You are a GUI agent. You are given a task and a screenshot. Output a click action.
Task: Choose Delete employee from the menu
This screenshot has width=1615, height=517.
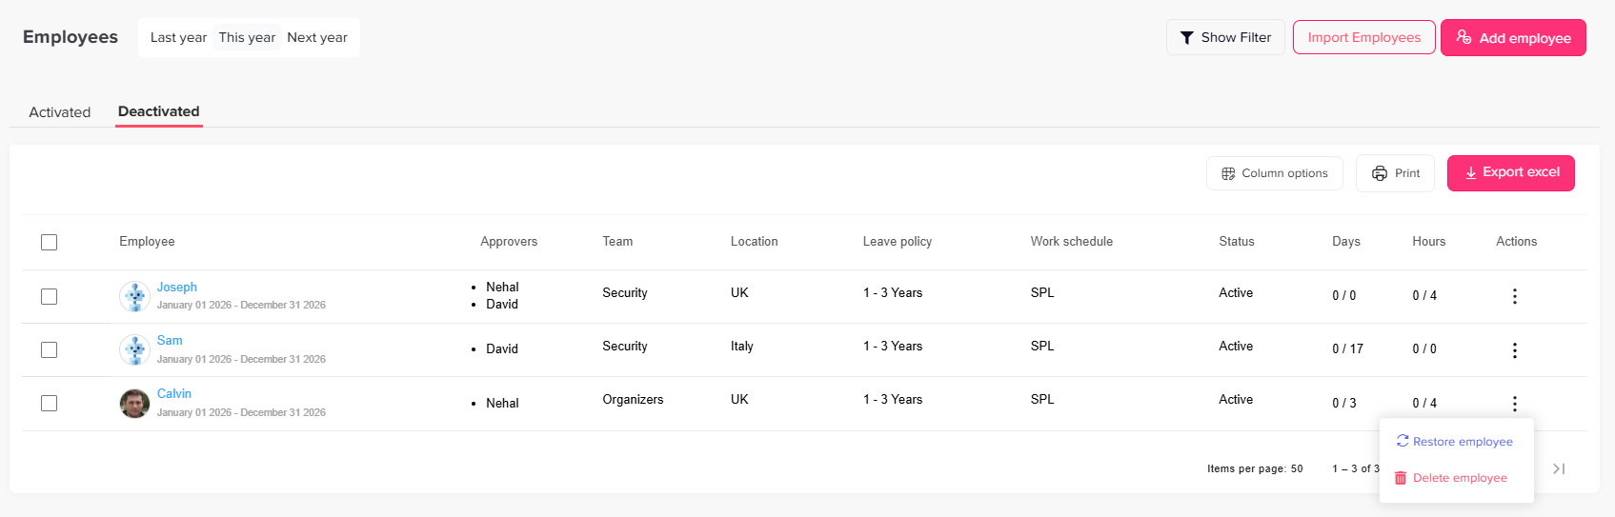pos(1451,478)
